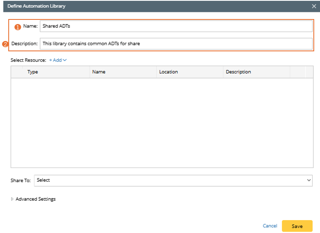
Task: Click the Name input field
Action: tap(176, 26)
